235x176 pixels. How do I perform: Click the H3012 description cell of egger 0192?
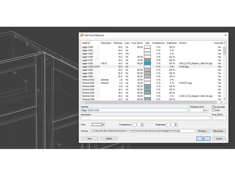[104, 63]
